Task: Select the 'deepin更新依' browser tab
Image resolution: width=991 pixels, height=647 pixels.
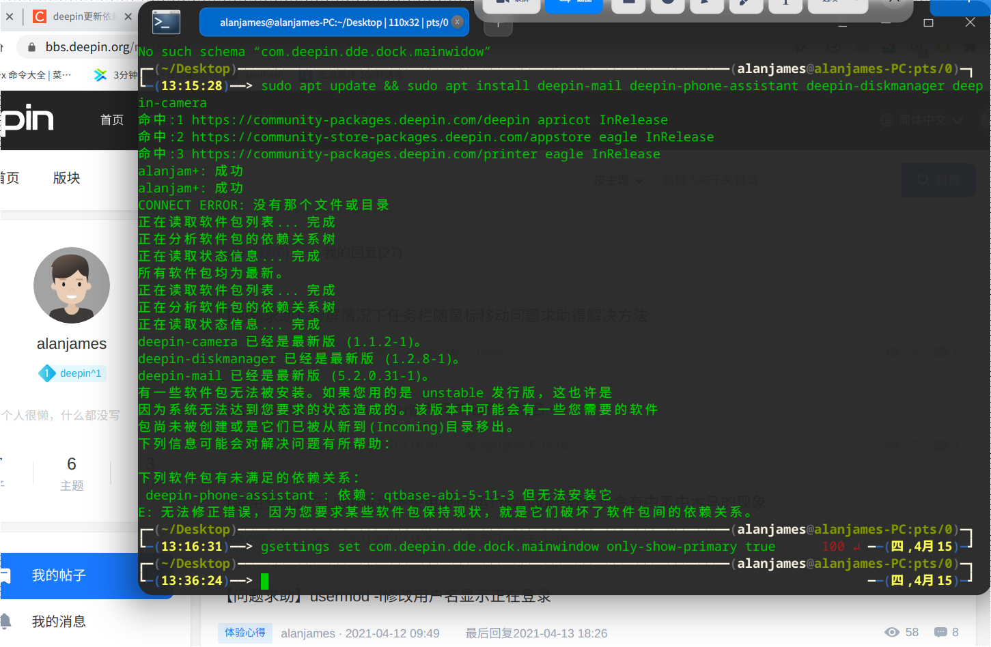Action: (82, 16)
